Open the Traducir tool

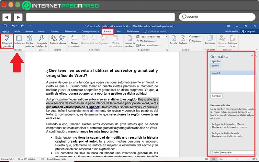pos(54,40)
